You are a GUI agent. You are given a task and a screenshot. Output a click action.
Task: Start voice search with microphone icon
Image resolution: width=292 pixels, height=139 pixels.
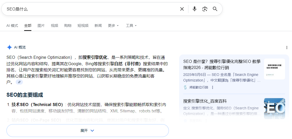click(195, 9)
